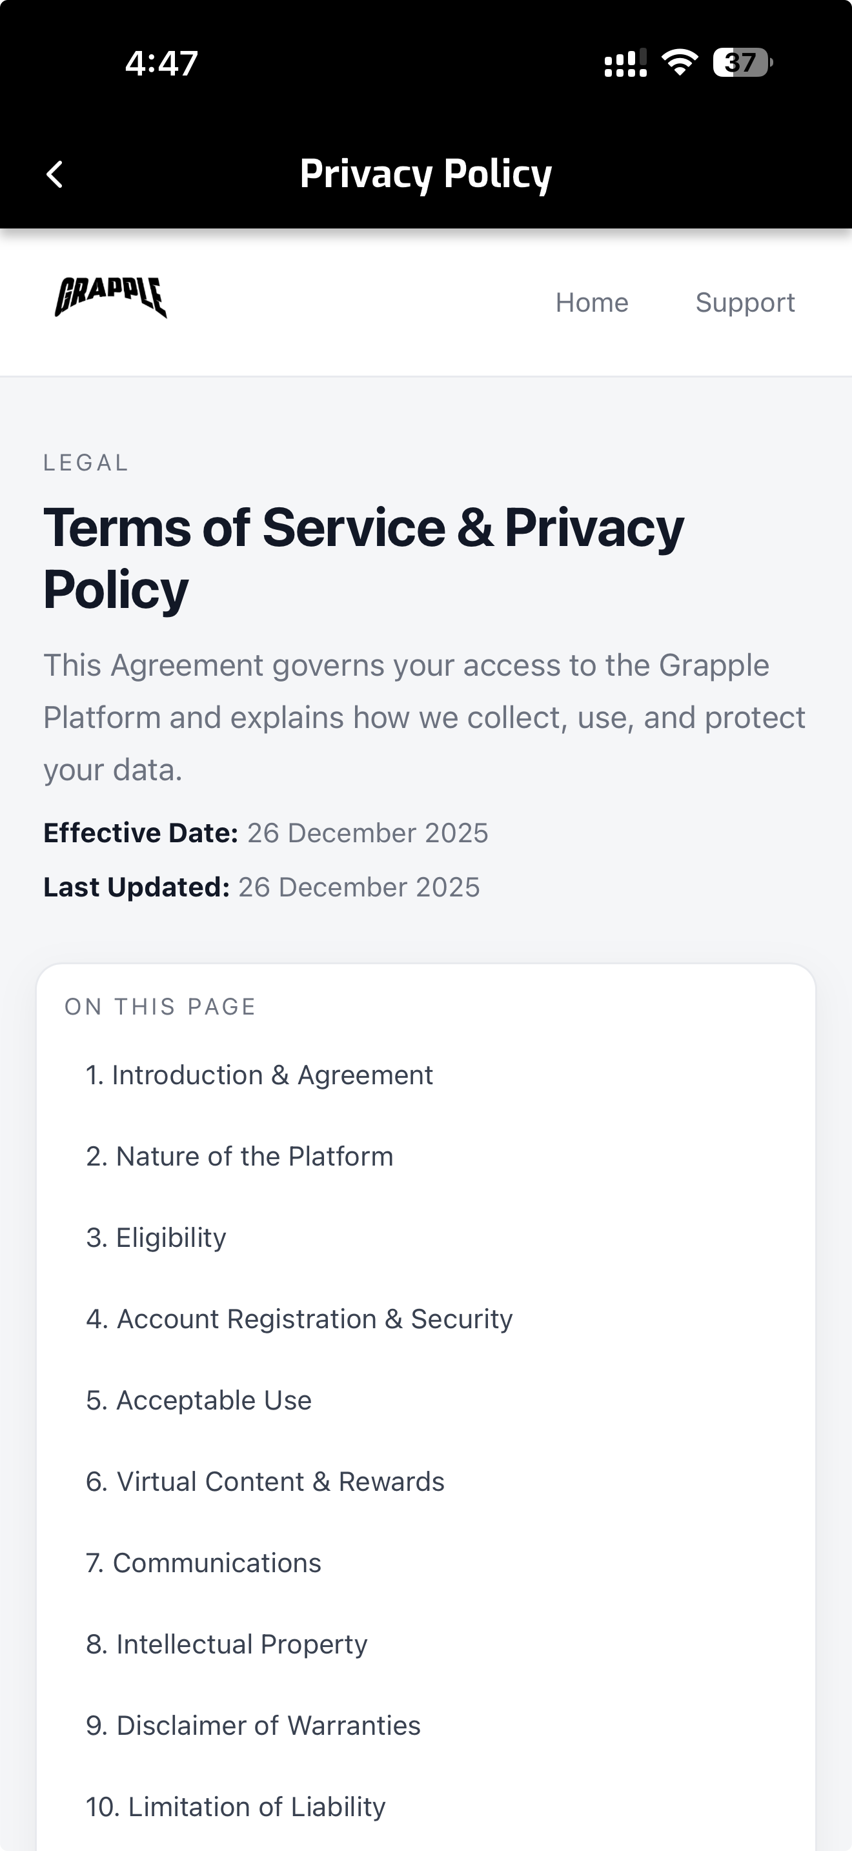Open the Support navigation link
This screenshot has width=852, height=1851.
point(745,303)
